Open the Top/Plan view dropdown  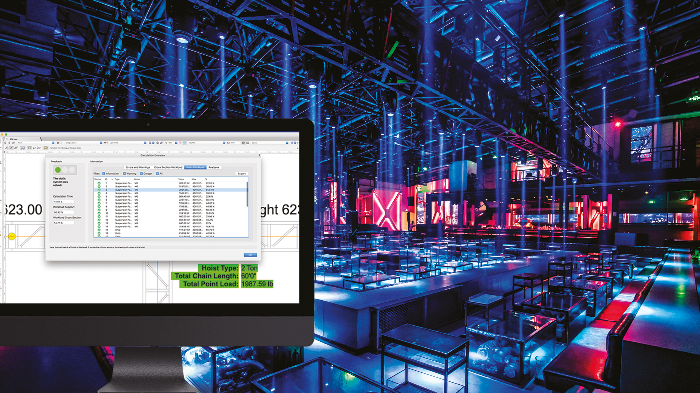pyautogui.click(x=224, y=143)
